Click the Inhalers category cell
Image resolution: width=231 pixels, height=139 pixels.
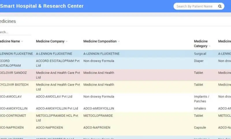(200, 108)
